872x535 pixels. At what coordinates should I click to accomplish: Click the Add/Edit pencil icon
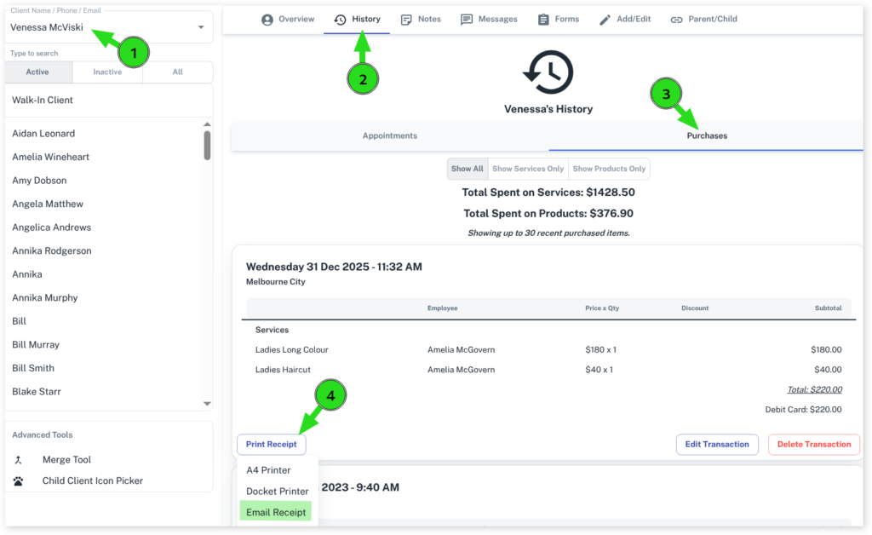[605, 20]
